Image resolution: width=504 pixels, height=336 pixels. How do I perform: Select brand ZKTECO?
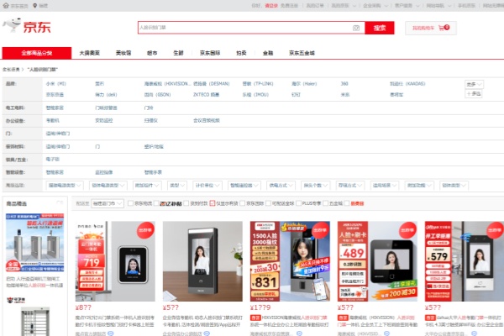[x=206, y=95]
